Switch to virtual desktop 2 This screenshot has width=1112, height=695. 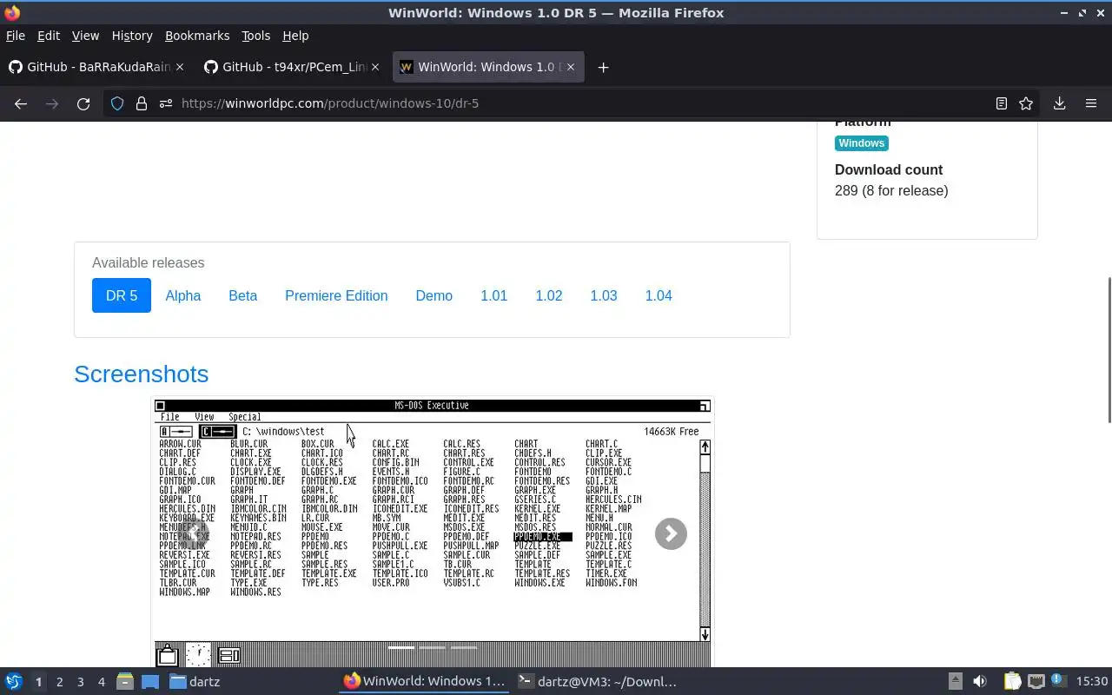[x=60, y=682]
